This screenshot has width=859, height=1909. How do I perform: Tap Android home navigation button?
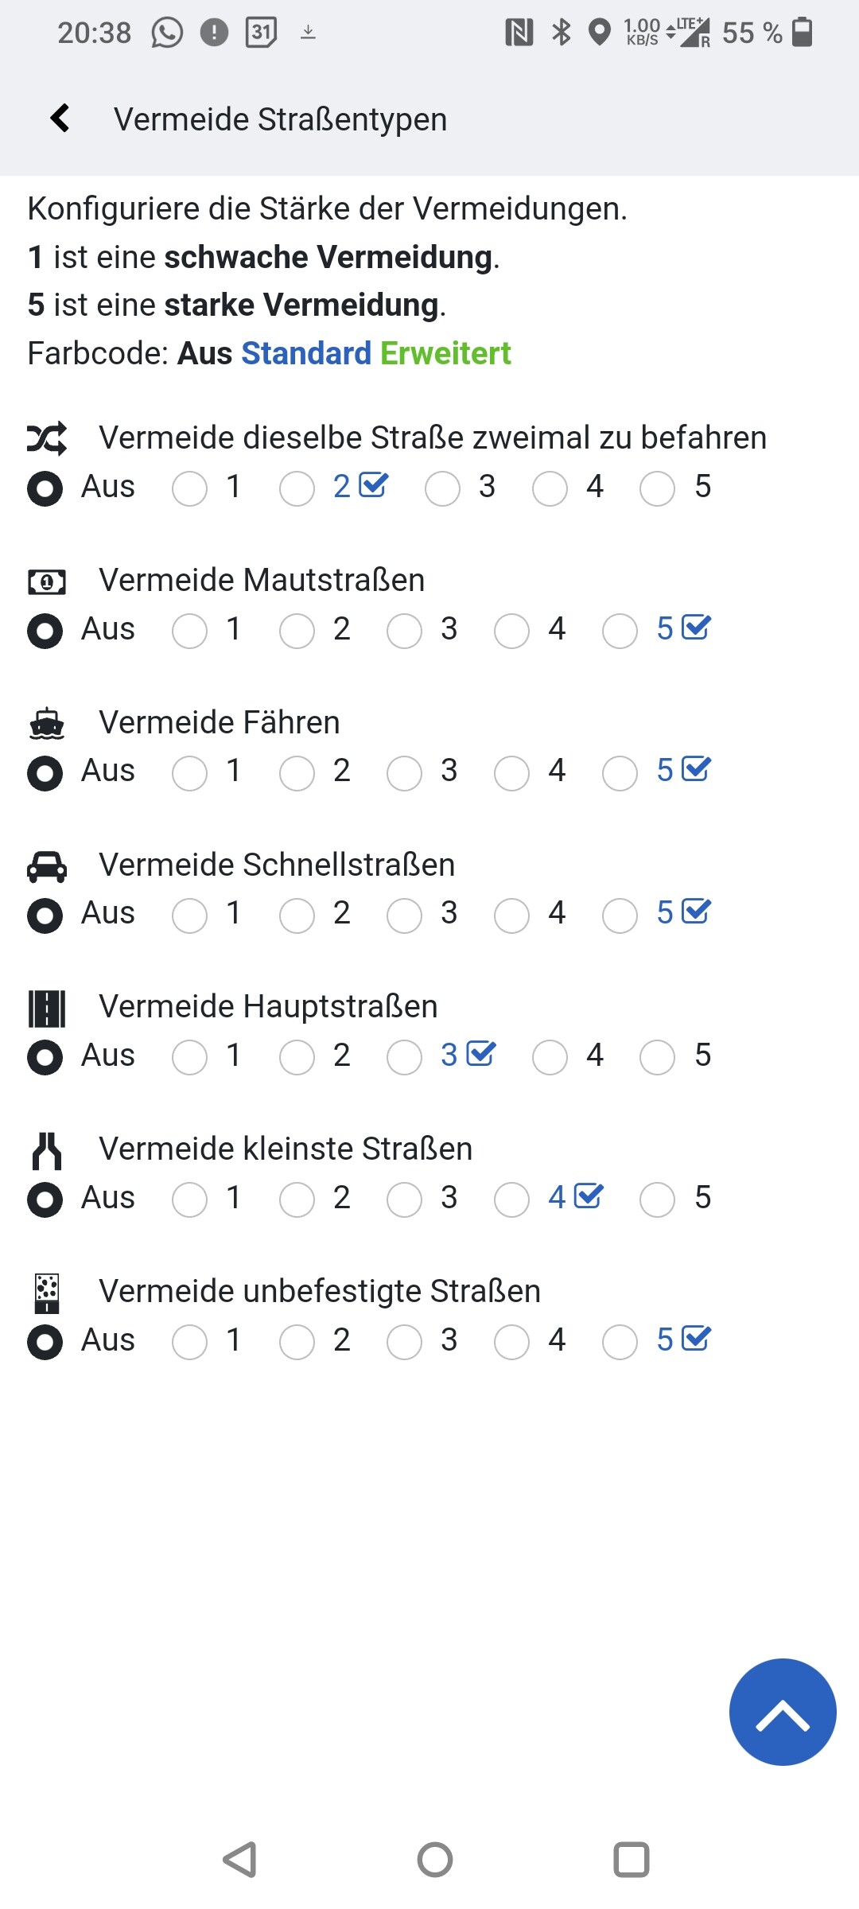pyautogui.click(x=435, y=1860)
